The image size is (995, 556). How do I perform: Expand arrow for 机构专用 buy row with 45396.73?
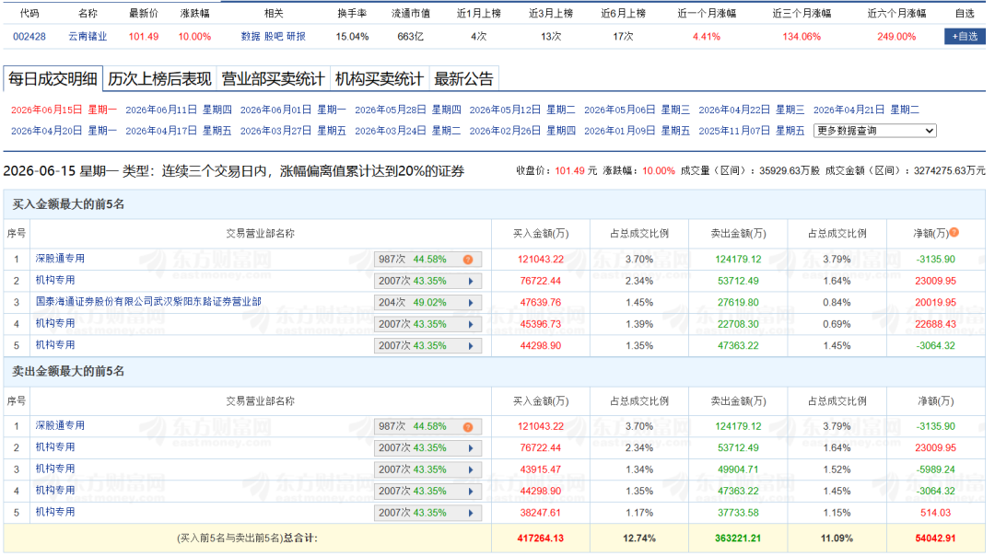471,324
